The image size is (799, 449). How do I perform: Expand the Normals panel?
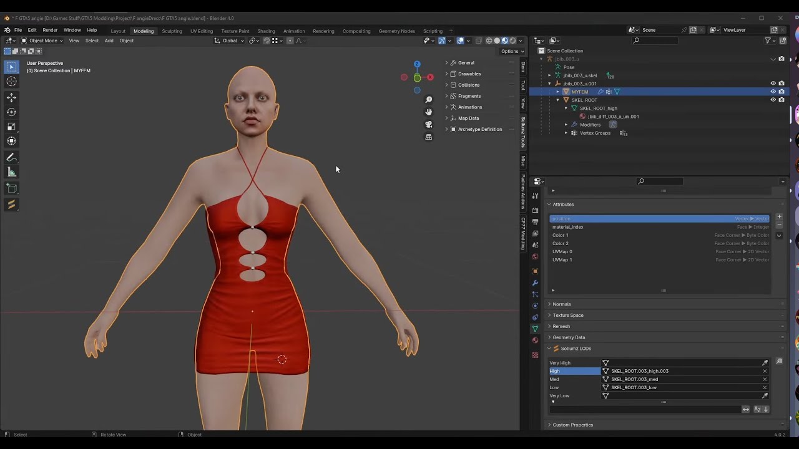point(561,304)
